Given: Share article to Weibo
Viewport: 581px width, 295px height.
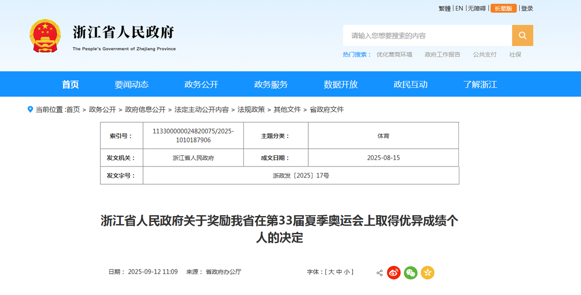Looking at the screenshot, I should (394, 272).
